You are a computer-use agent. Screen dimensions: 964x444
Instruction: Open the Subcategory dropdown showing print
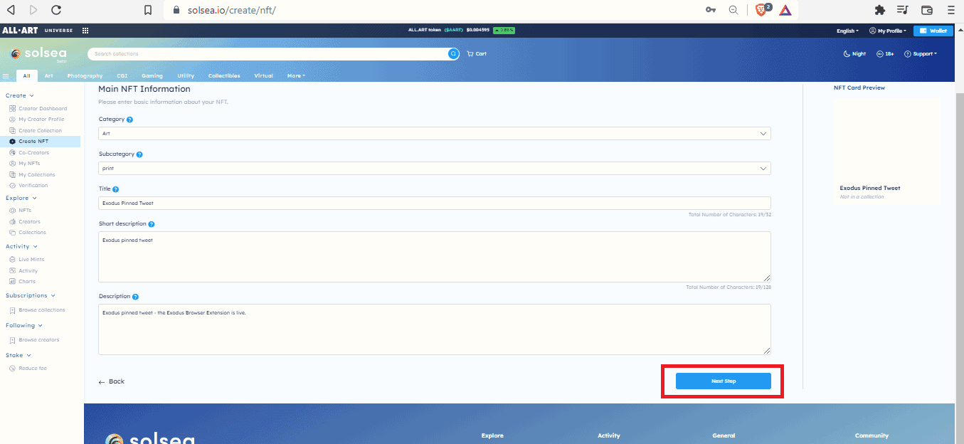click(x=434, y=169)
